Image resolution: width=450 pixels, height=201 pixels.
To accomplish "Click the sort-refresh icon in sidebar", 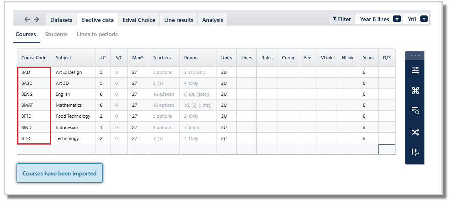I will [x=415, y=111].
